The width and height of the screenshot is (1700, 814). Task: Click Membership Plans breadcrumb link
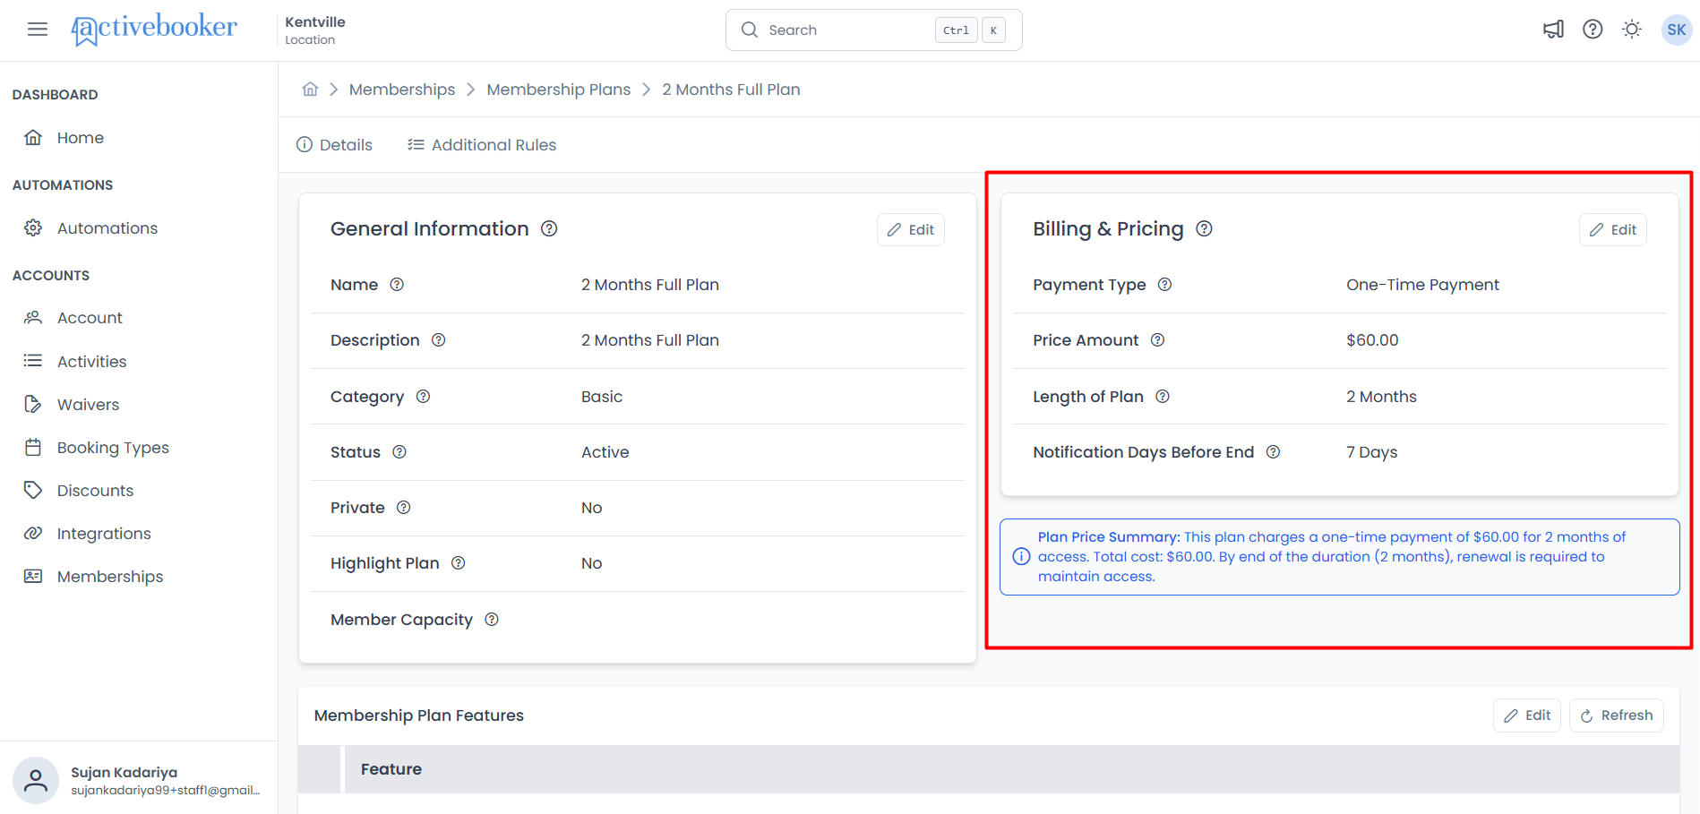point(559,90)
